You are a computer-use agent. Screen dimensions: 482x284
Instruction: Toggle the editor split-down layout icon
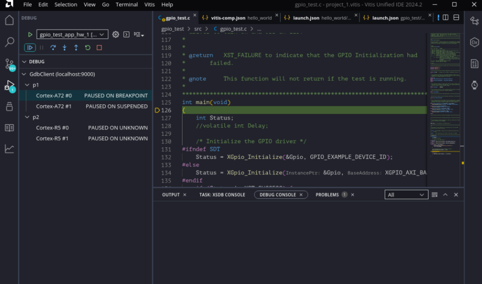456,17
